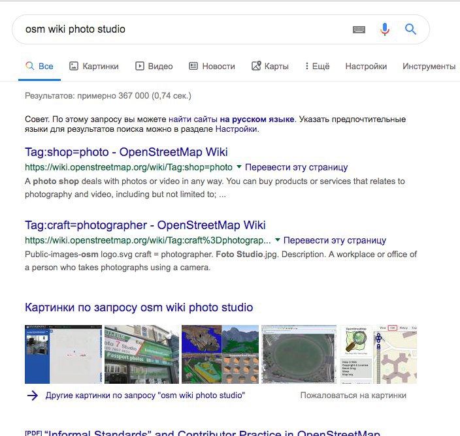Click the on-screen keyboard icon in search bar

[x=359, y=29]
